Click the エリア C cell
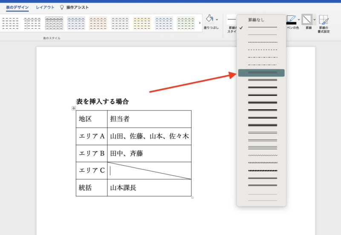Image resolution: width=341 pixels, height=235 pixels. (x=92, y=170)
